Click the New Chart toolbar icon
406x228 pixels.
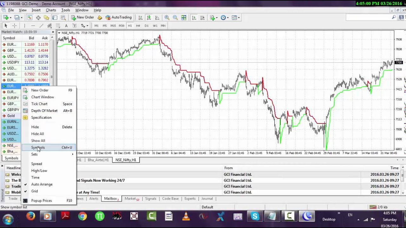(x=7, y=18)
